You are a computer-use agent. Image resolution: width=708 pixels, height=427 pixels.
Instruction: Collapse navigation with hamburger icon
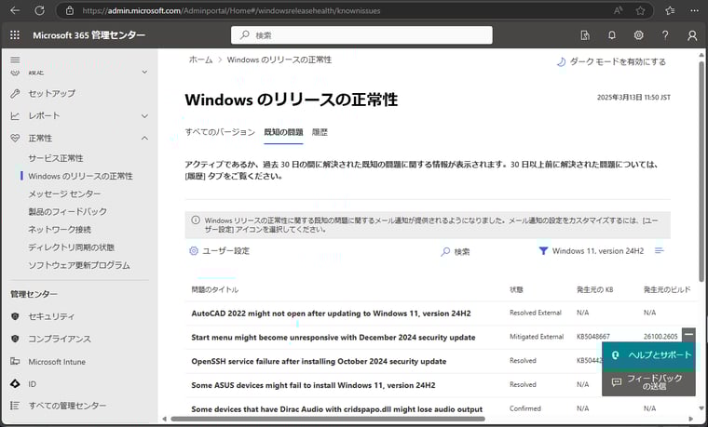click(15, 60)
